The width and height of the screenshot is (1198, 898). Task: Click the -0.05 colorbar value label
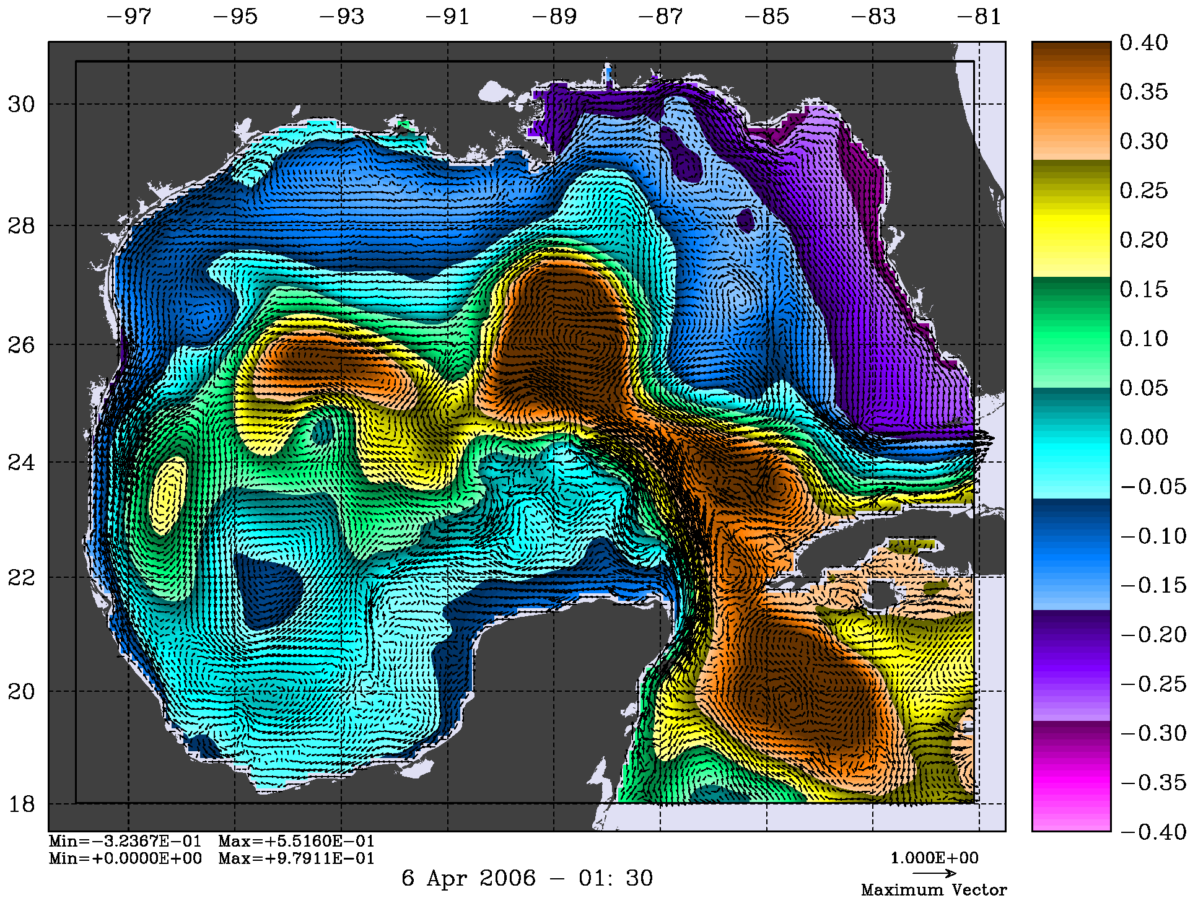(1153, 487)
